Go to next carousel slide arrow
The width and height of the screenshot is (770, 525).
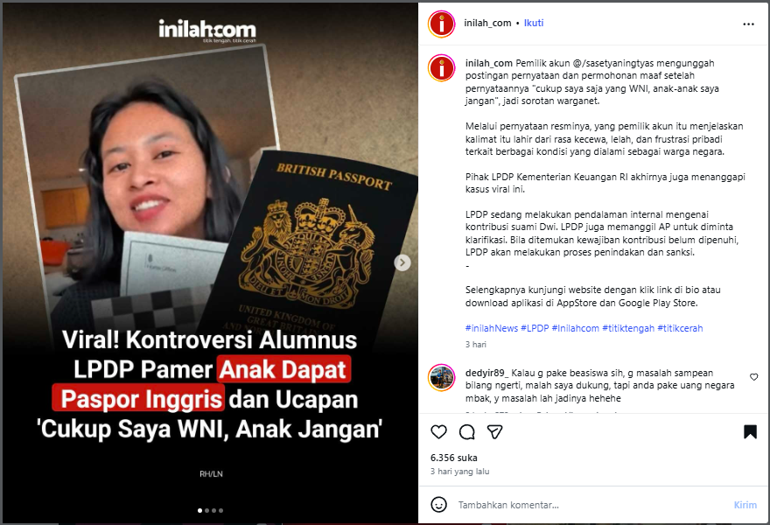tap(402, 262)
